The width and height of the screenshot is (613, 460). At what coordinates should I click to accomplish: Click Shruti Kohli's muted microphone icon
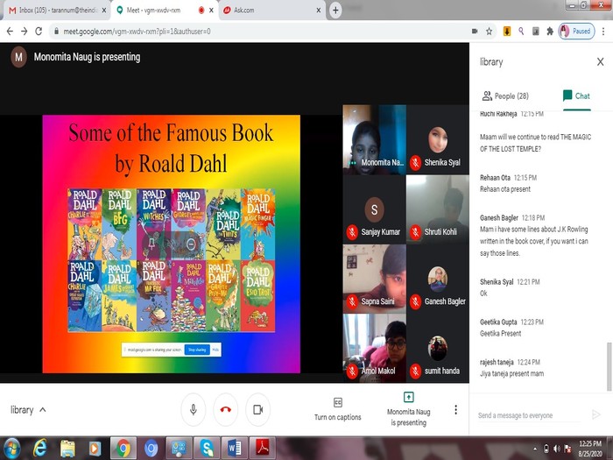tap(415, 232)
